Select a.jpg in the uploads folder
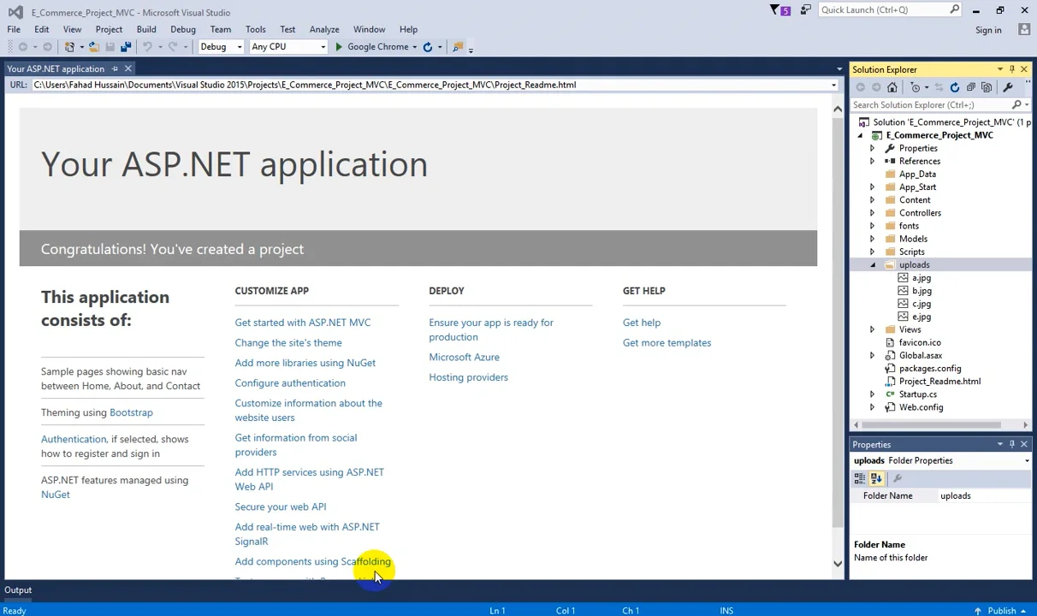 tap(921, 278)
